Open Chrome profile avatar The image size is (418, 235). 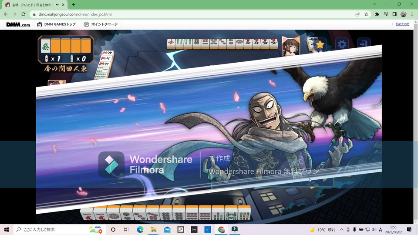(404, 14)
